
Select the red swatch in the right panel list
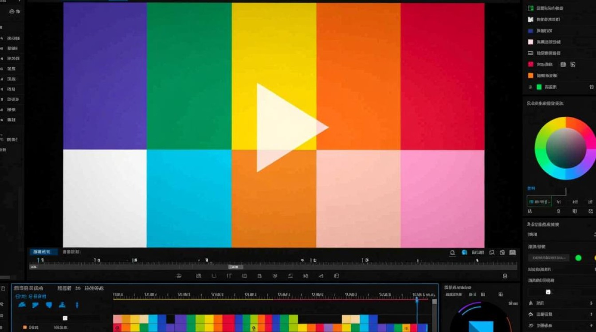[530, 64]
